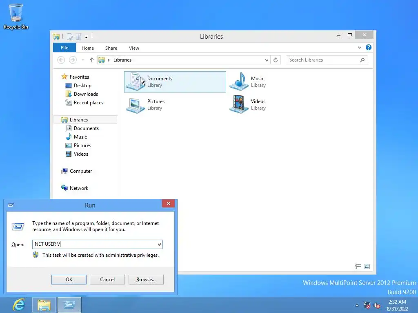Close the Run dialog
Viewport: 418px width, 313px height.
[x=169, y=204]
